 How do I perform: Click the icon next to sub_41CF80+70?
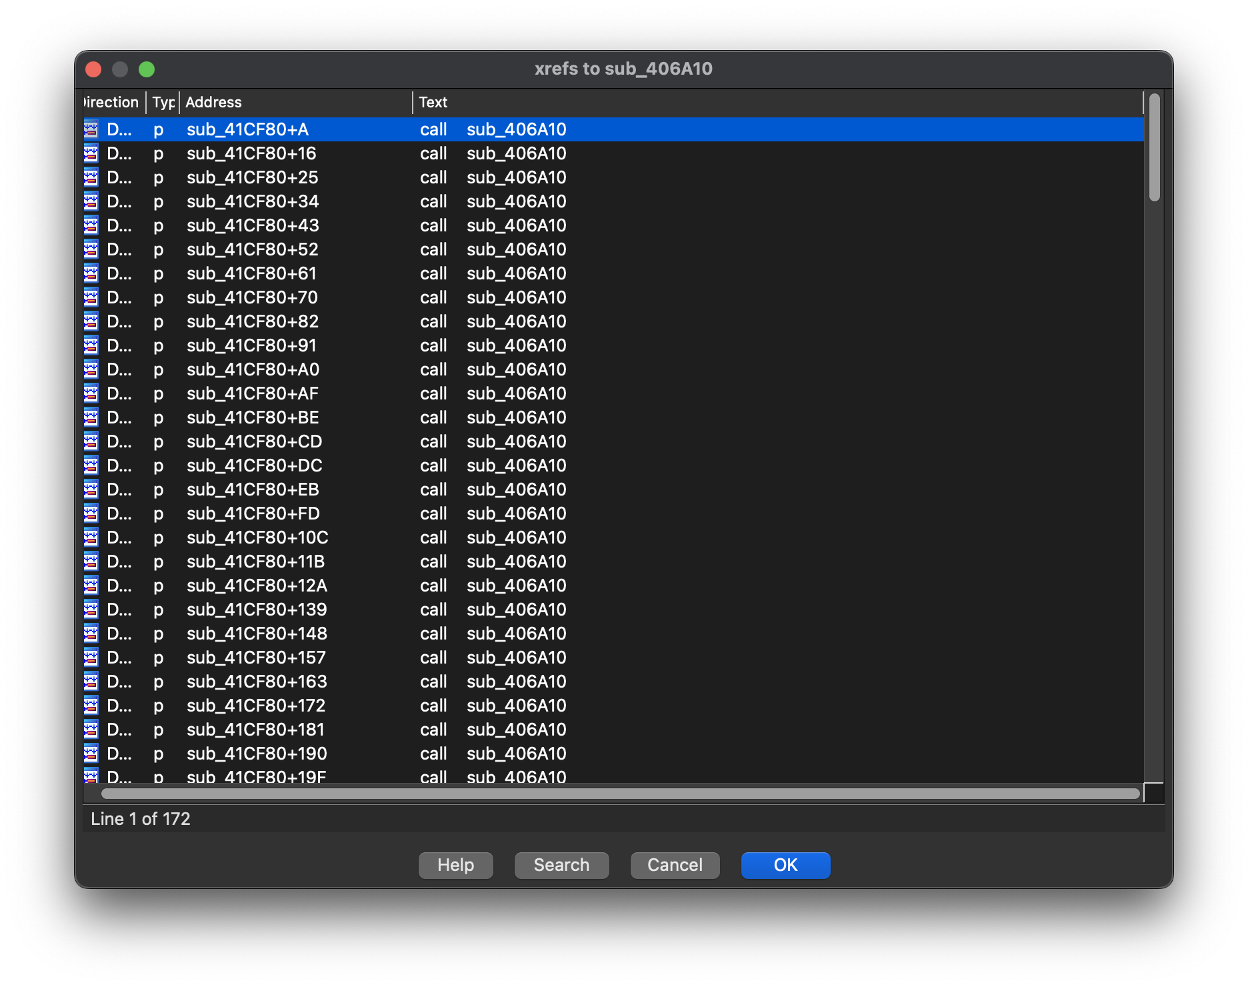point(91,297)
